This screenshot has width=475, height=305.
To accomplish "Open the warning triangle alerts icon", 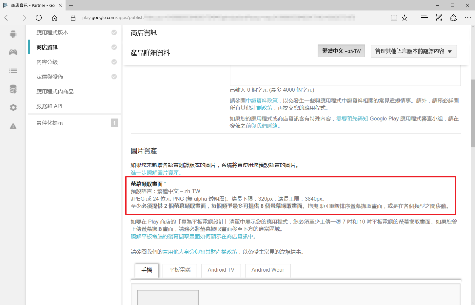I will (x=13, y=126).
